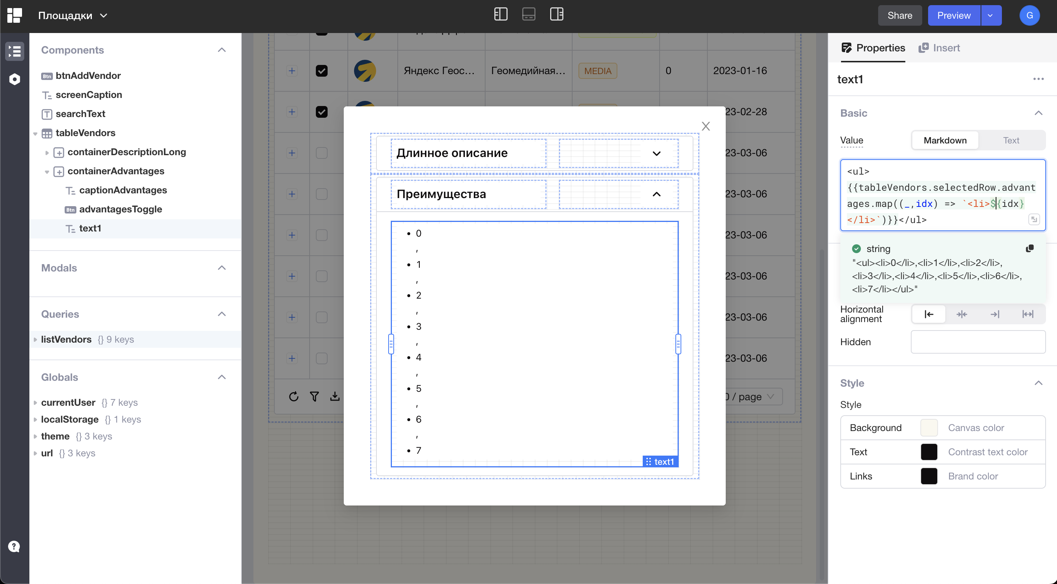The image size is (1057, 584).
Task: Click the Share button
Action: [900, 15]
